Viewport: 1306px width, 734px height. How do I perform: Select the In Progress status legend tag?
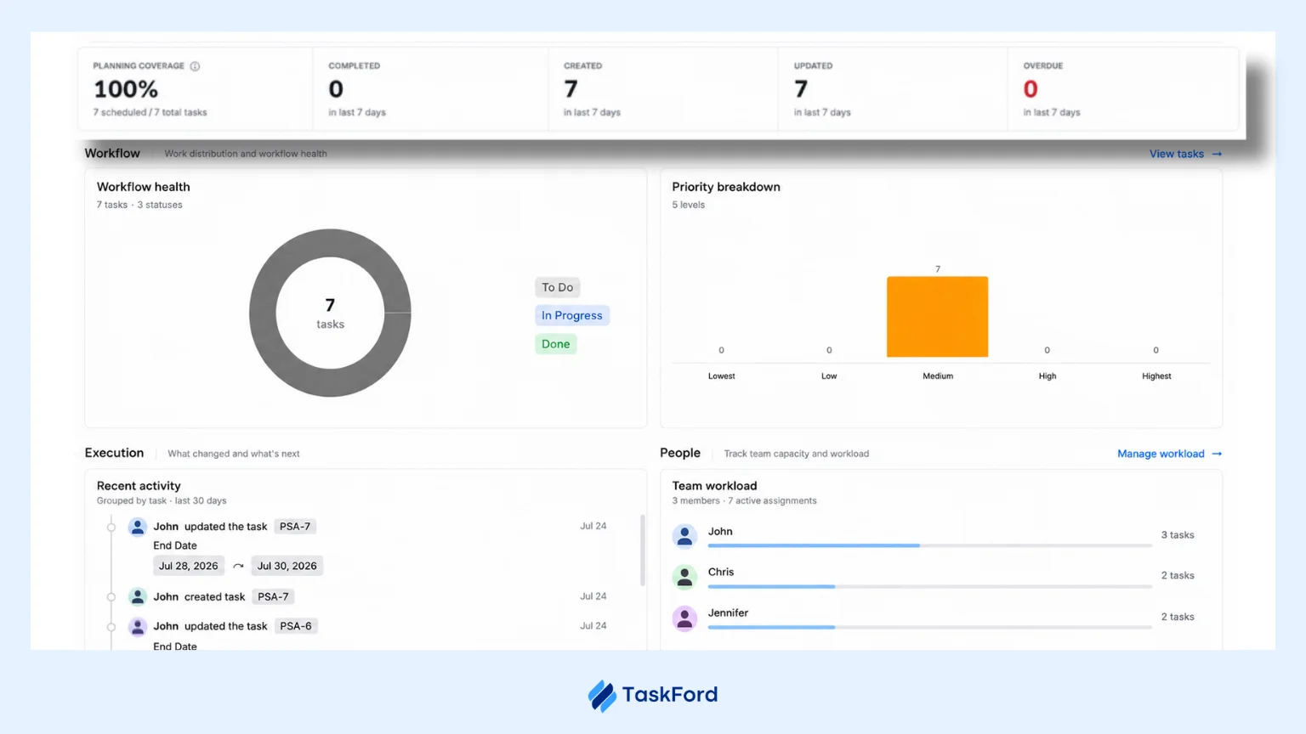[572, 316]
